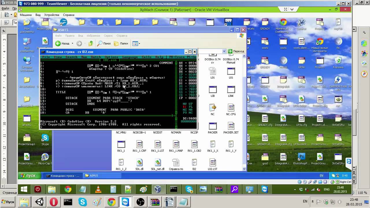This screenshot has height=208, width=370.
Task: Go up one folder level in Explorer
Action: pos(91,44)
